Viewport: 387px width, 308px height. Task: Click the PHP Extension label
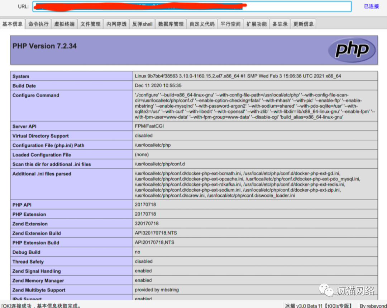(x=29, y=214)
